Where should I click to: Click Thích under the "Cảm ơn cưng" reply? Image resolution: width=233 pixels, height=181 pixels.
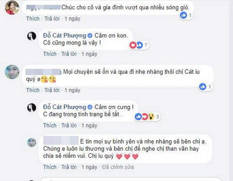coord(50,125)
